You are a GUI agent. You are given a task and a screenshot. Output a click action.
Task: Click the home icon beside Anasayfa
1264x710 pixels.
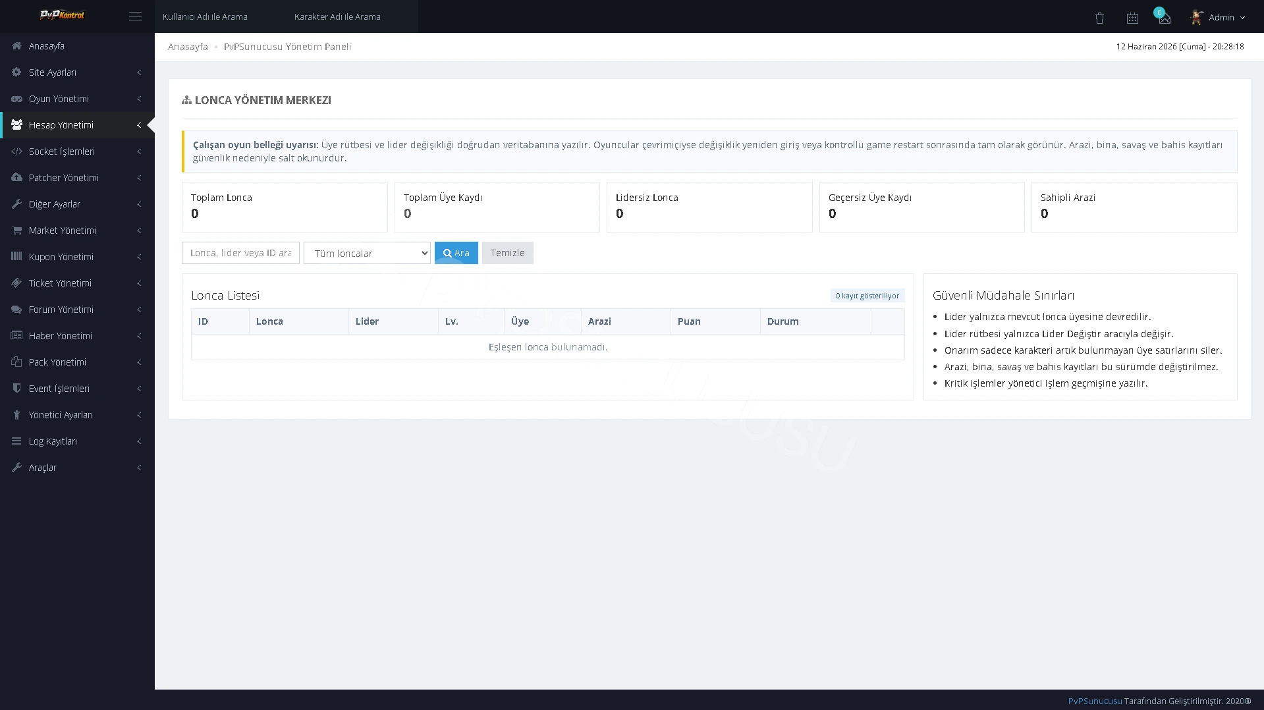[x=16, y=46]
